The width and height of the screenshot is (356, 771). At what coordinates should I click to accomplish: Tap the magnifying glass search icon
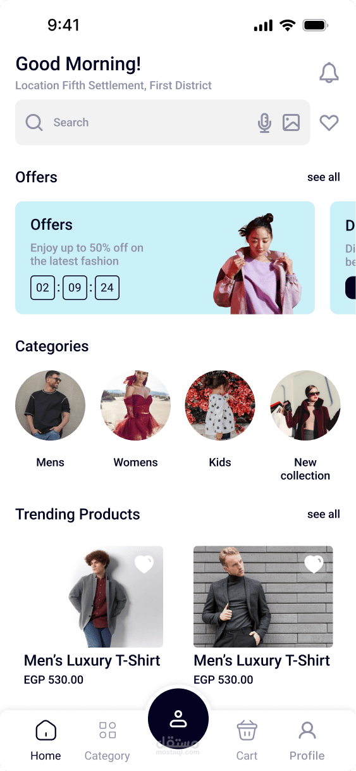[x=34, y=123]
